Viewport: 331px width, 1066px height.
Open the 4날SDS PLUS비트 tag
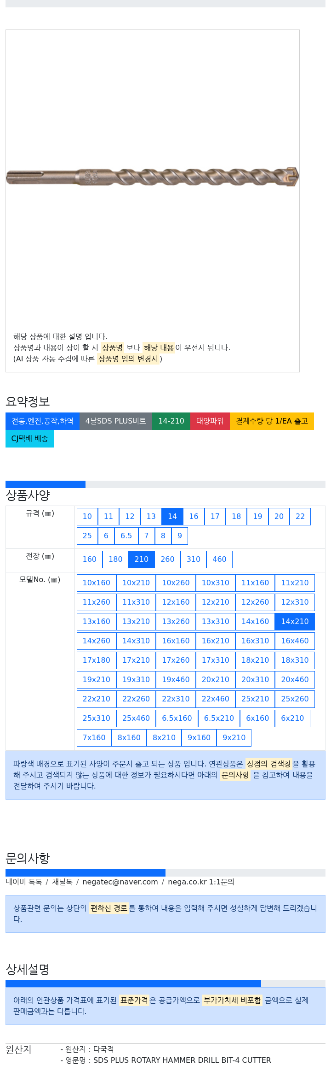coord(116,421)
